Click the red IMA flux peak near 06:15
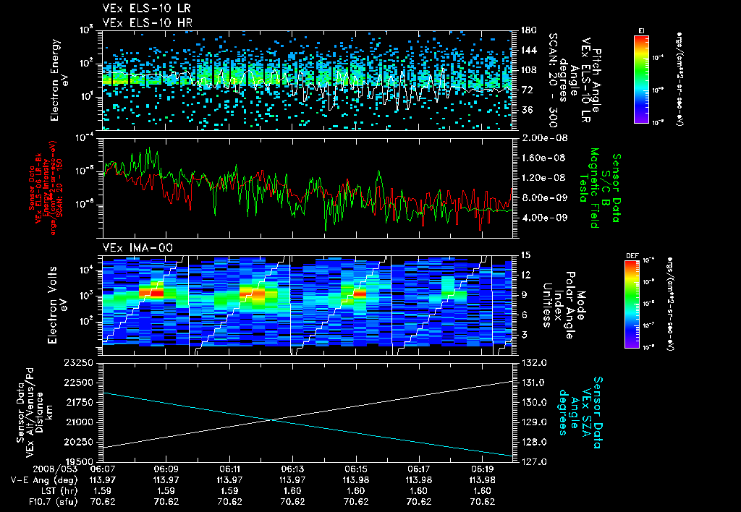 360,294
